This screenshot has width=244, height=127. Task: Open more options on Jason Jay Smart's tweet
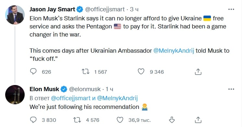(231, 9)
